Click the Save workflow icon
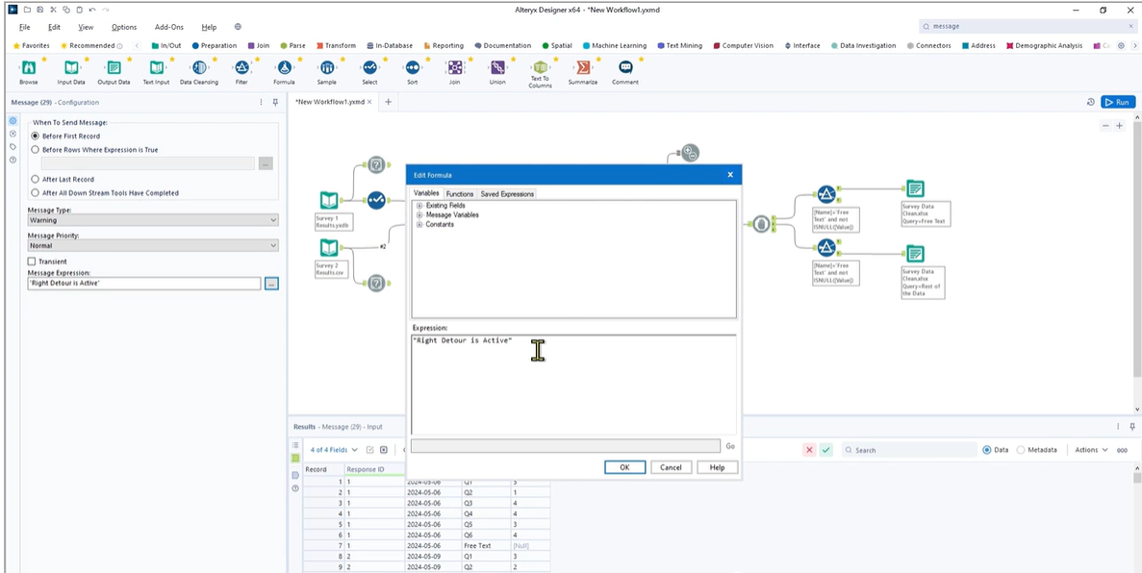 (39, 10)
